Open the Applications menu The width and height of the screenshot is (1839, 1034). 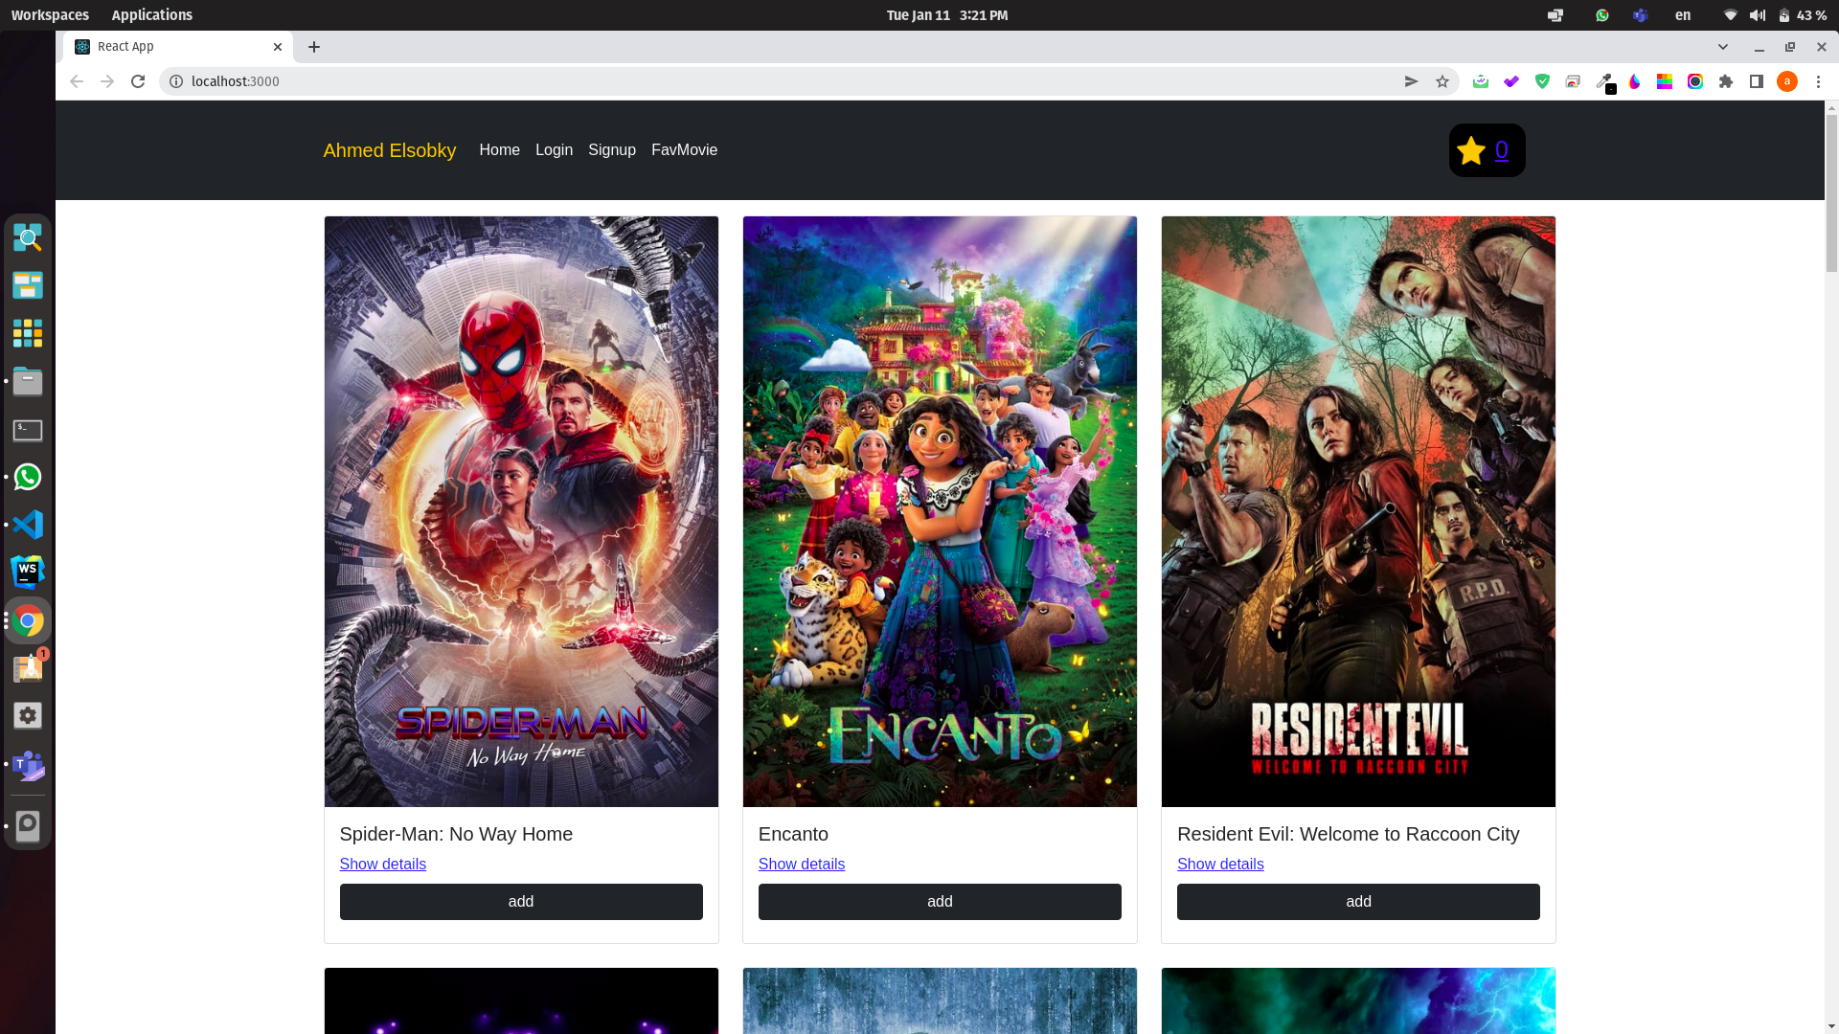[151, 14]
